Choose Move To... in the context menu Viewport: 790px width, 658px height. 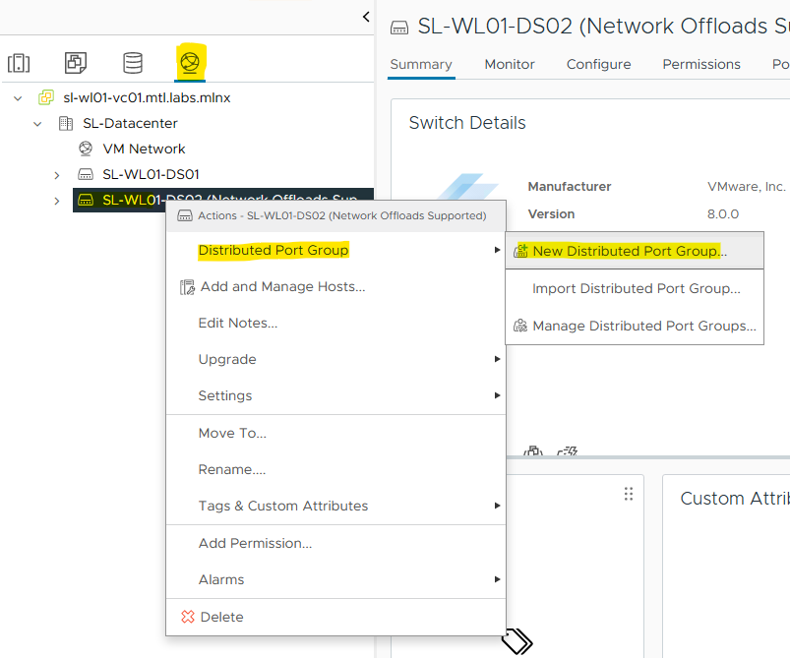tap(335, 433)
